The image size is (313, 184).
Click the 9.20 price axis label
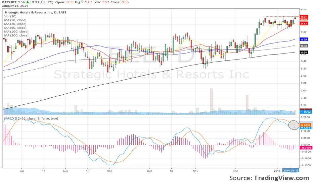pyautogui.click(x=304, y=32)
